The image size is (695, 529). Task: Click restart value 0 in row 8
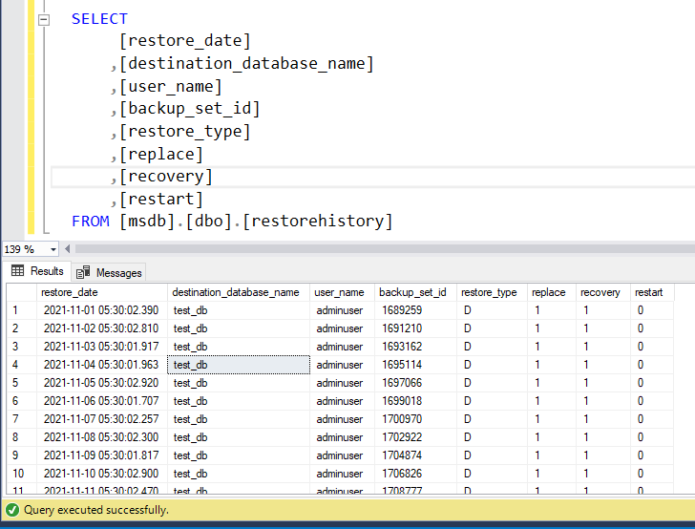tap(652, 437)
